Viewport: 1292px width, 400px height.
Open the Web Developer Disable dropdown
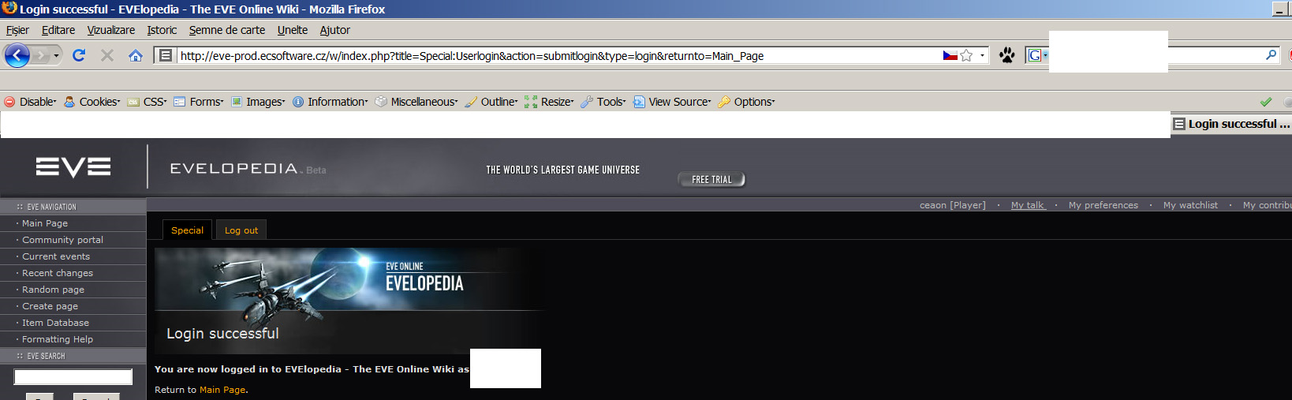[31, 102]
